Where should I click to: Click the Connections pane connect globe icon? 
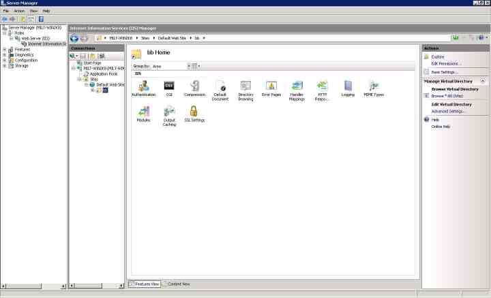coord(73,56)
